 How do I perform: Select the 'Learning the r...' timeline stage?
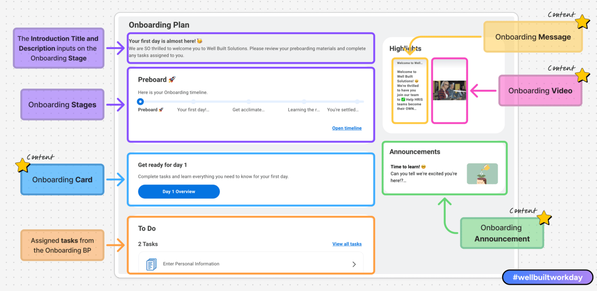(x=304, y=110)
